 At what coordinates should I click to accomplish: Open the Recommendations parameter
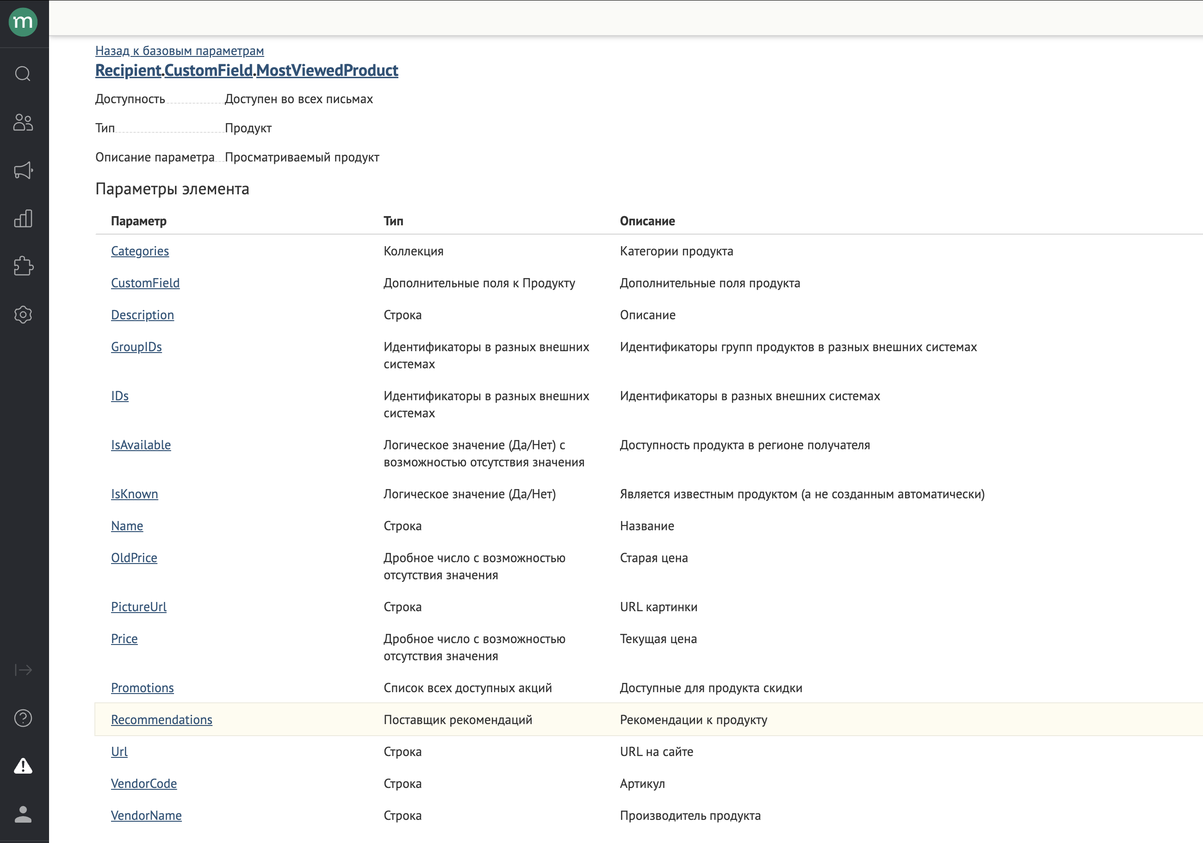click(x=162, y=720)
